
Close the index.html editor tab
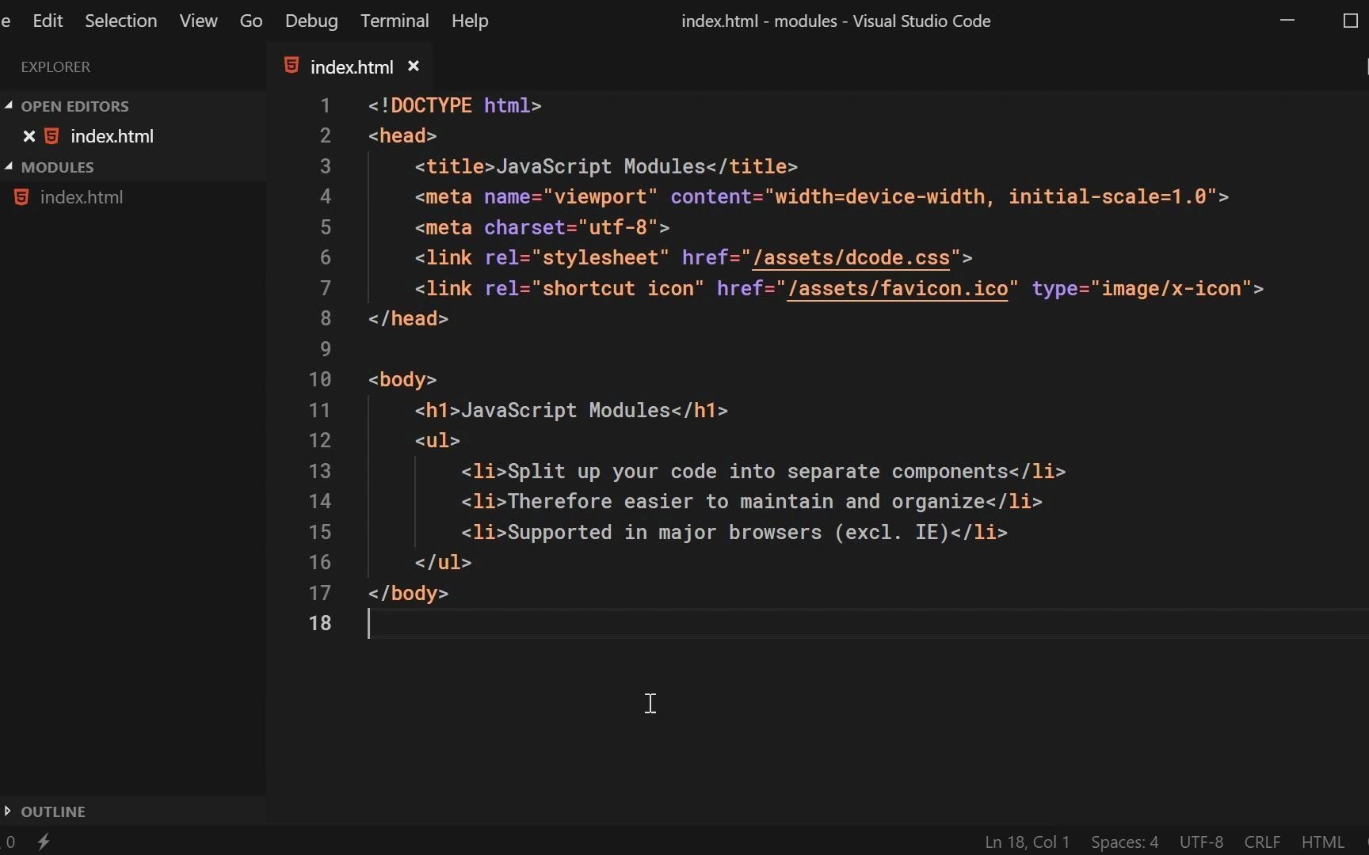pos(413,66)
